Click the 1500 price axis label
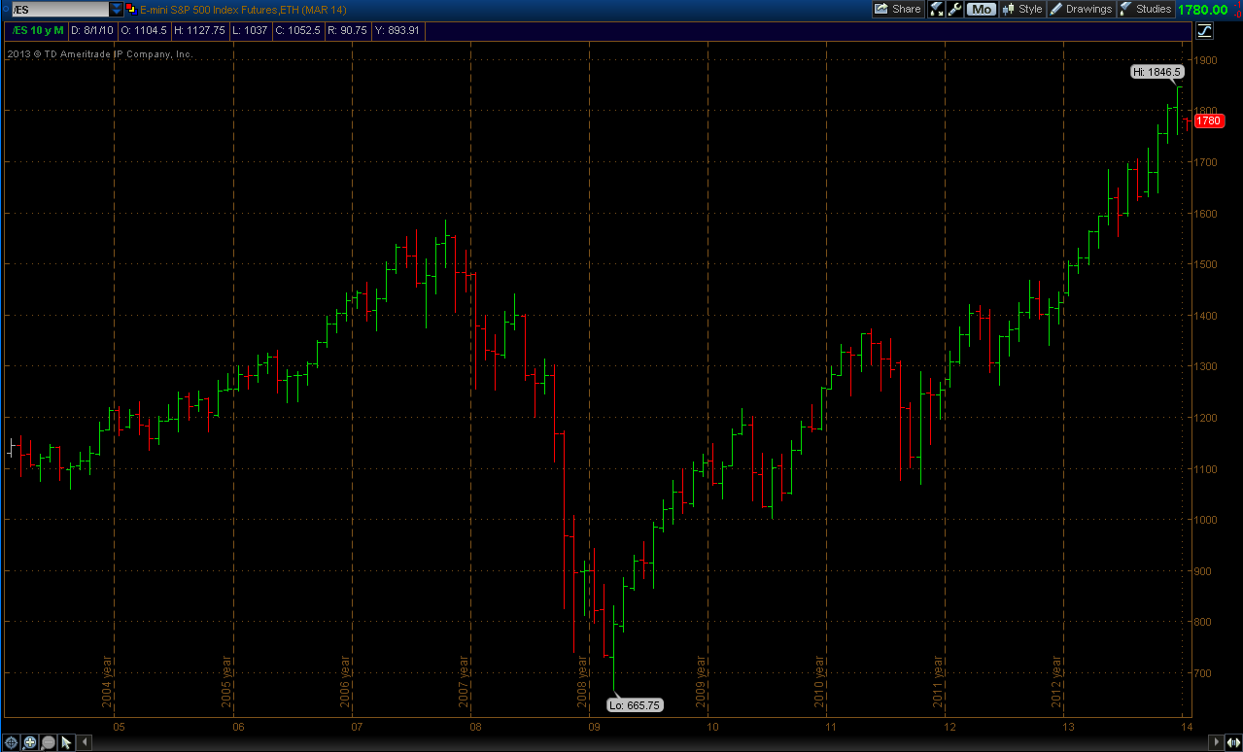The height and width of the screenshot is (752, 1243). (x=1208, y=264)
